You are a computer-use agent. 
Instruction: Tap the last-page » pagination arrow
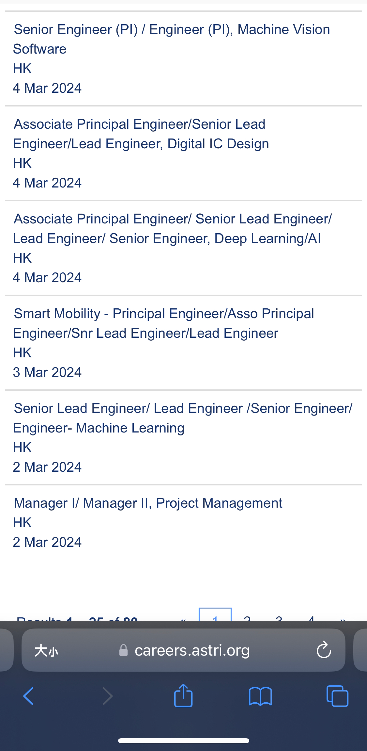343,617
